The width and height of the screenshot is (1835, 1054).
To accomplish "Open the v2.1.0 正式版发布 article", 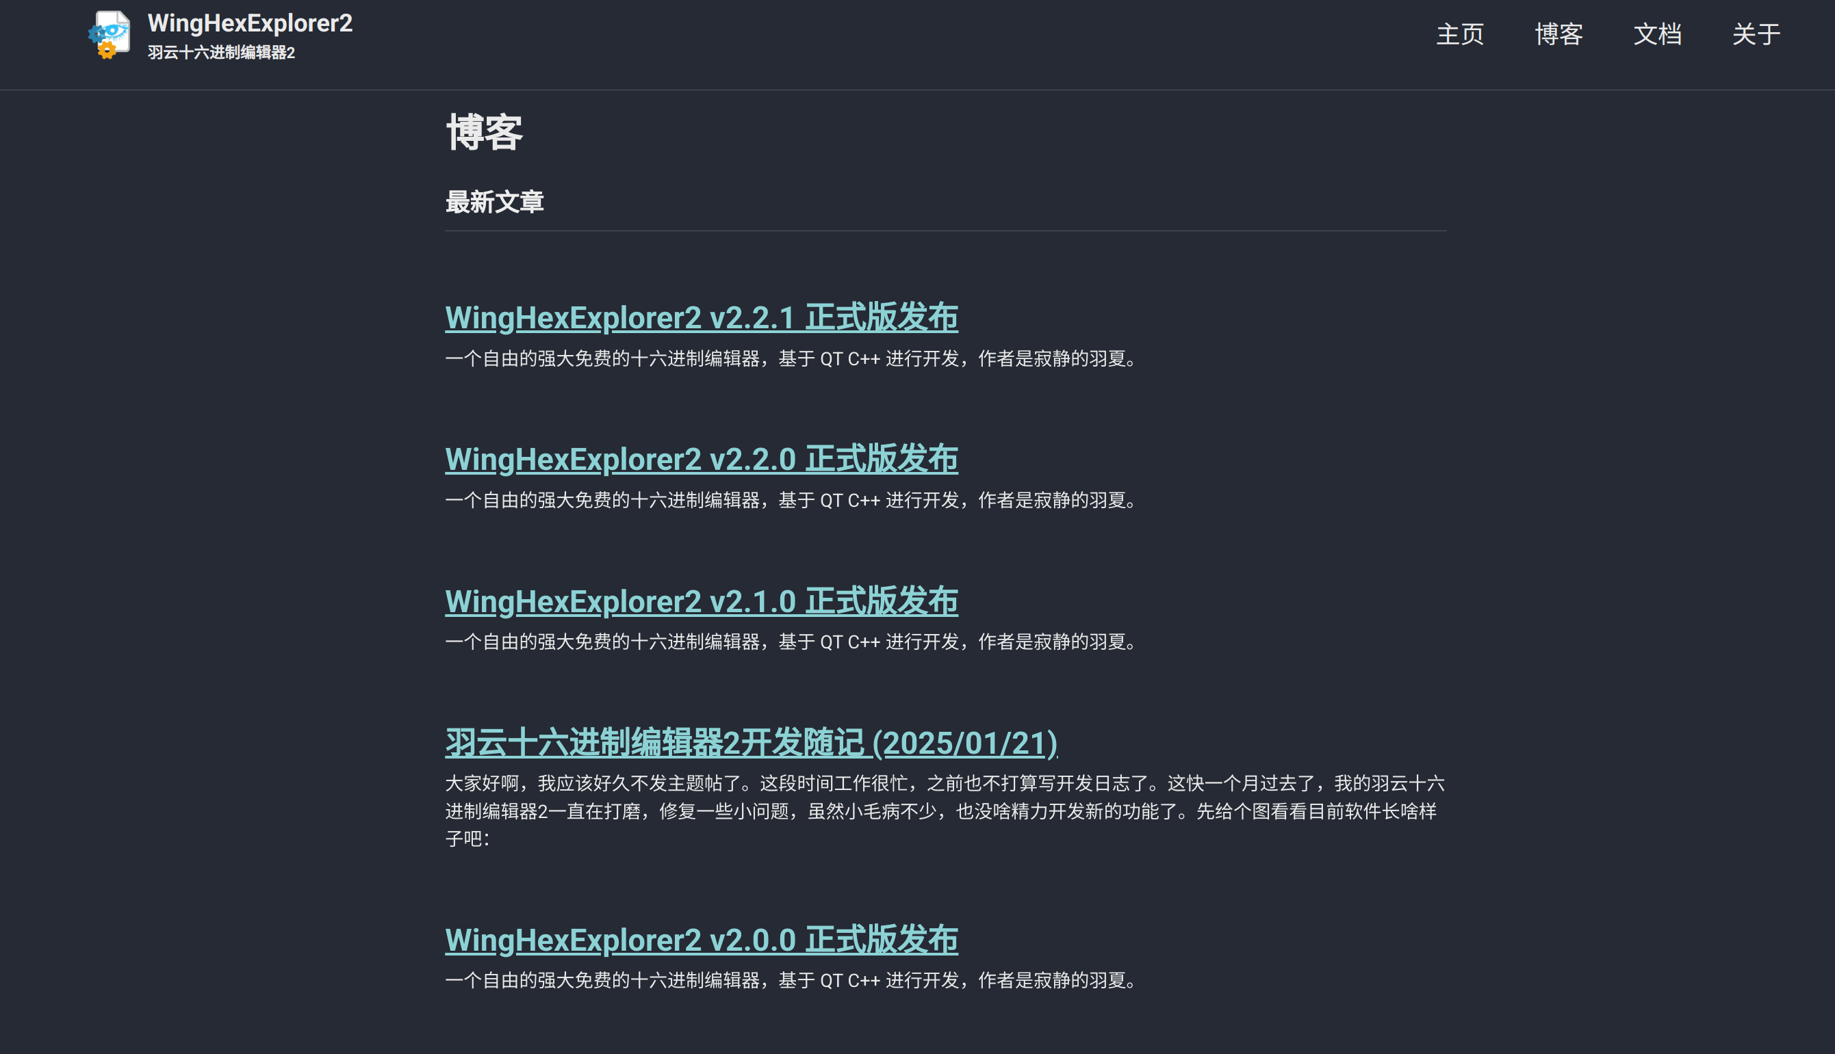I will pos(702,601).
